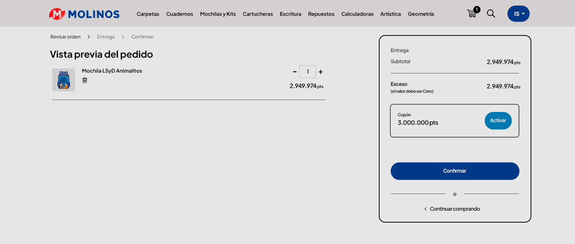Viewport: 575px width, 244px height.
Task: Open the IS user account dropdown
Action: [518, 14]
